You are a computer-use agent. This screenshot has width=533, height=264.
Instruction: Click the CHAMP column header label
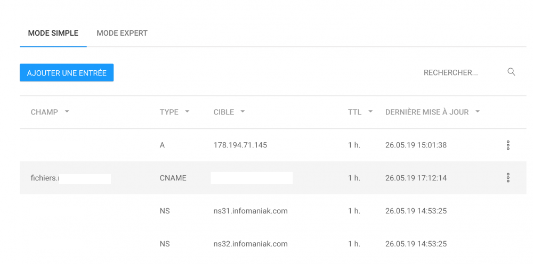[x=44, y=112]
